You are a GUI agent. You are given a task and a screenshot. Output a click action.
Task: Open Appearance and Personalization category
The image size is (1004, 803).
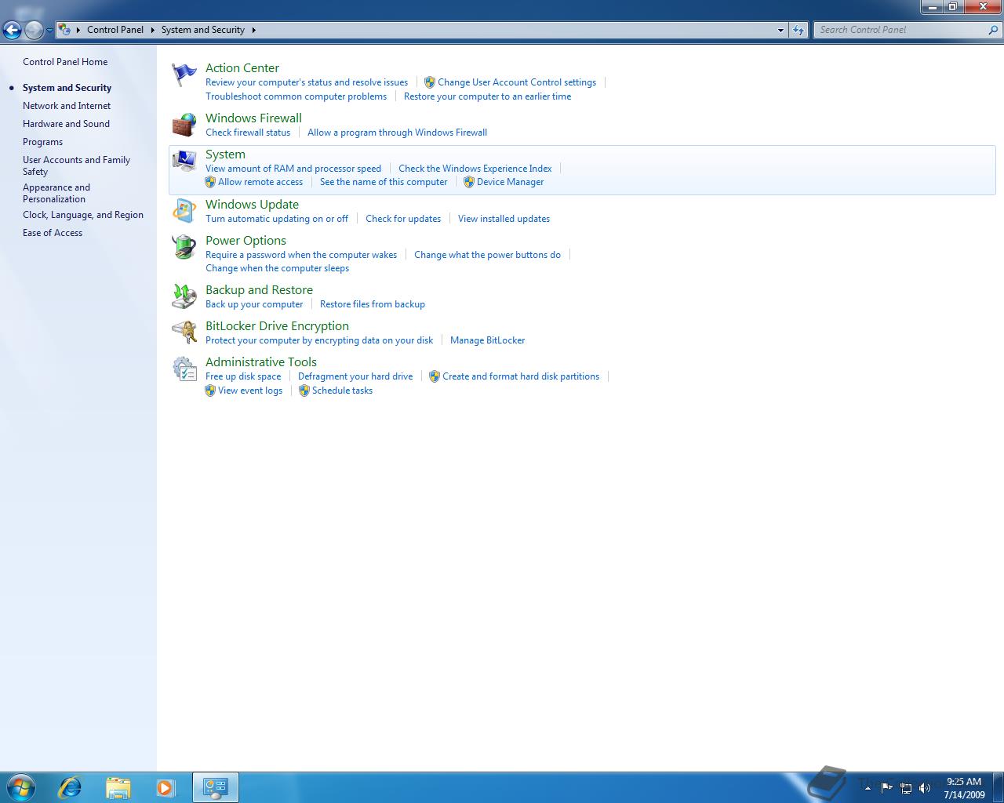click(x=56, y=193)
